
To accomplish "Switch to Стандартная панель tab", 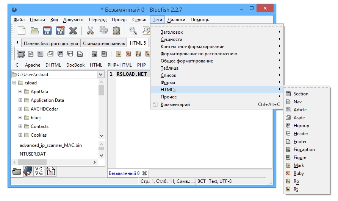I will pos(104,43).
